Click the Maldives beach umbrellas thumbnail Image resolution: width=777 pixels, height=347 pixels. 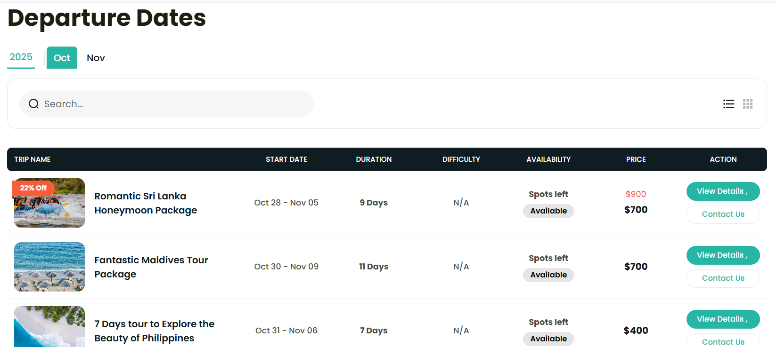pos(49,267)
